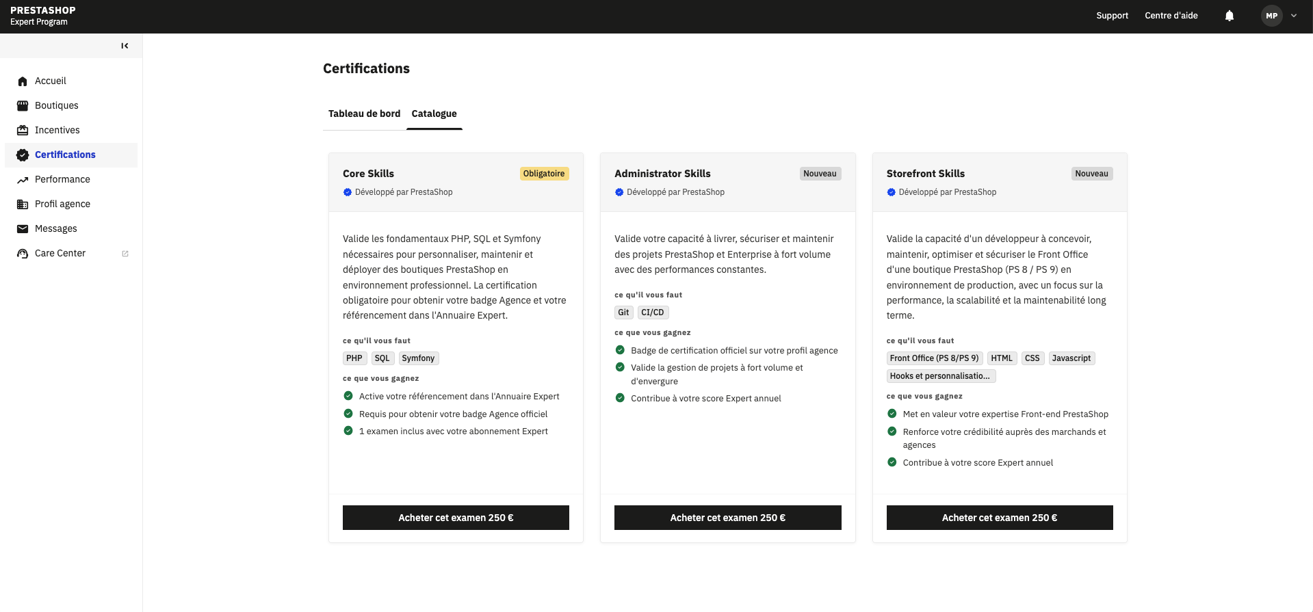
Task: Expand the account dropdown chevron
Action: click(1294, 16)
